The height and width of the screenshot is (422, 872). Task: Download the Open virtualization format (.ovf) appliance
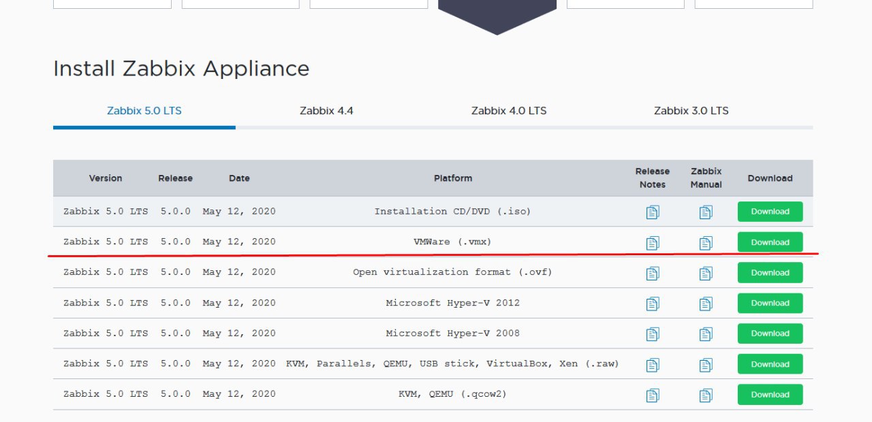[770, 273]
